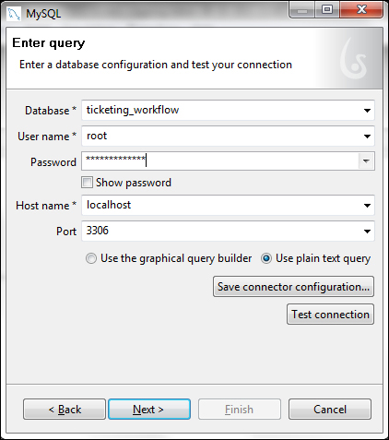Select Use plain text query option

[266, 258]
